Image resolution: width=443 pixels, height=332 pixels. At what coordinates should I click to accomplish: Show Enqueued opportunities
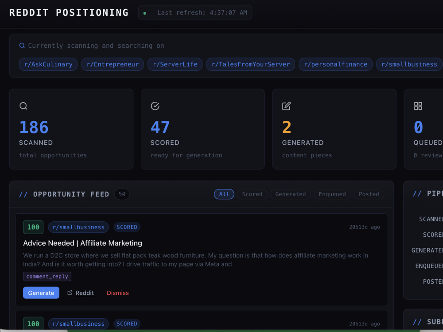pos(332,194)
